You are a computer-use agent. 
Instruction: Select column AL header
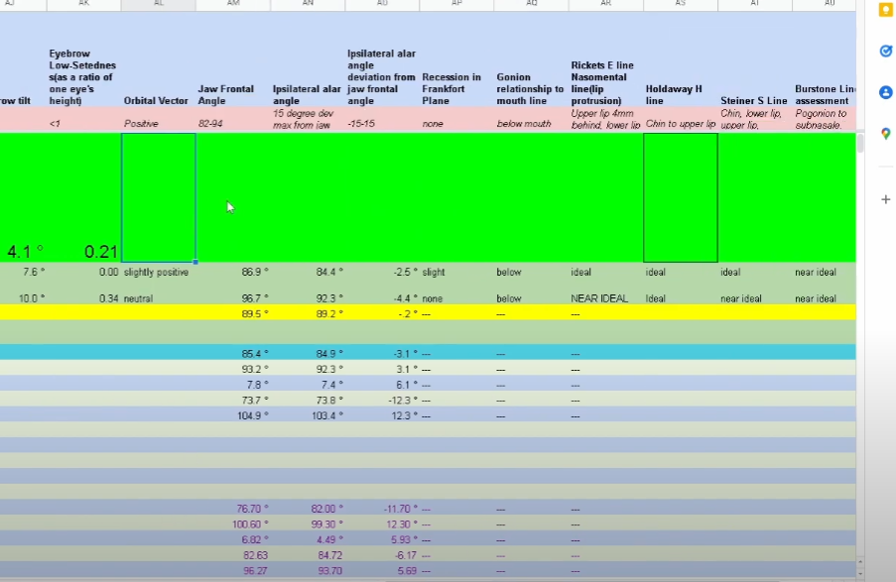(159, 5)
